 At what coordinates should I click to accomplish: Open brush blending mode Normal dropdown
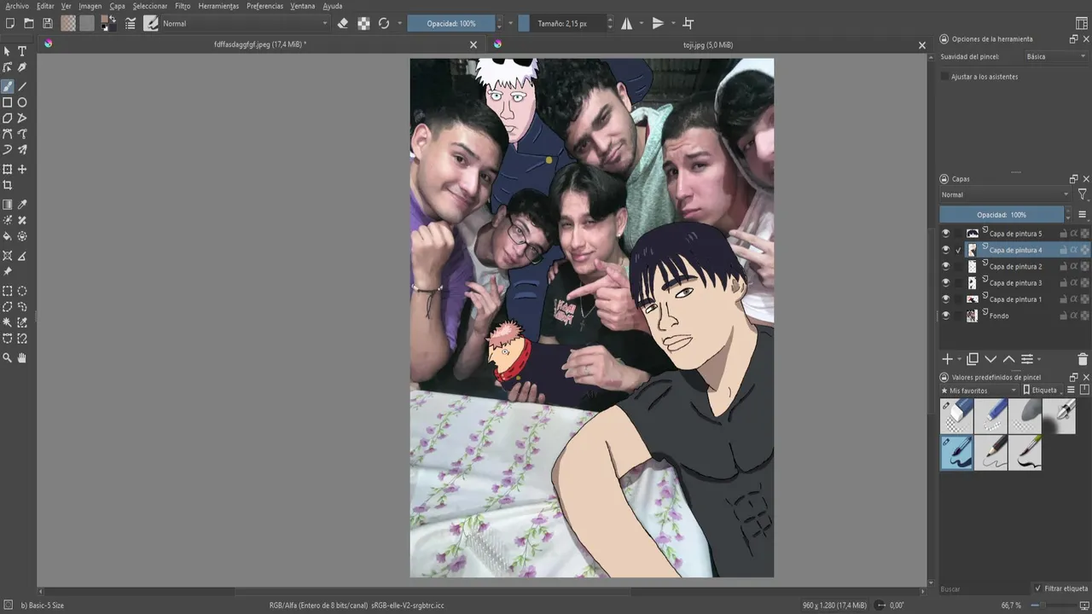246,23
